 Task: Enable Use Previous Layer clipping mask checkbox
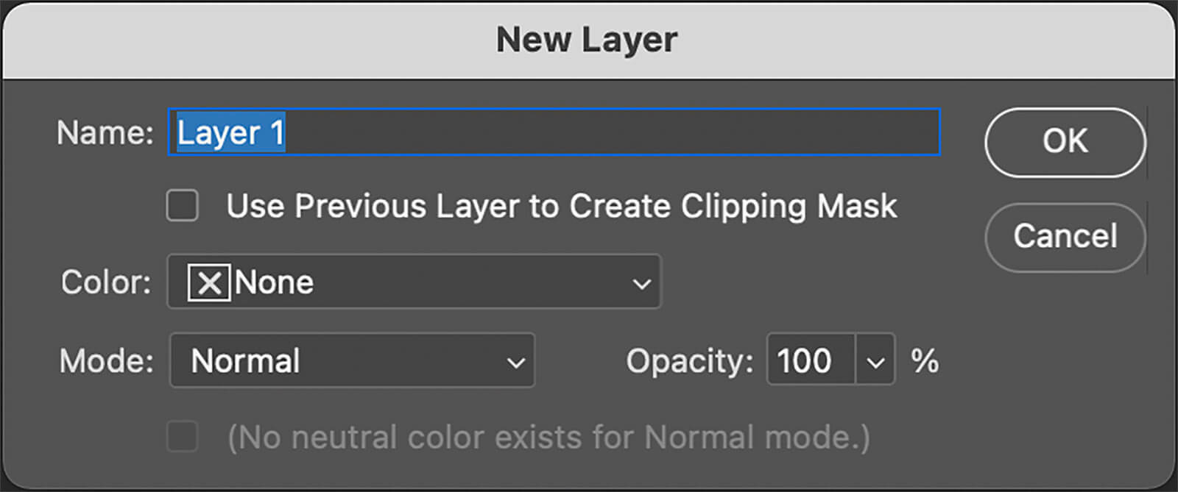coord(183,206)
